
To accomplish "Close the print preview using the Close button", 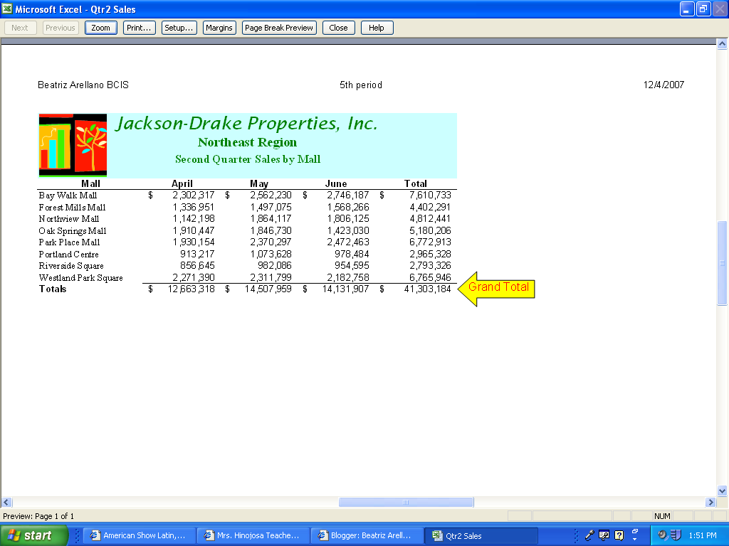I will [338, 28].
